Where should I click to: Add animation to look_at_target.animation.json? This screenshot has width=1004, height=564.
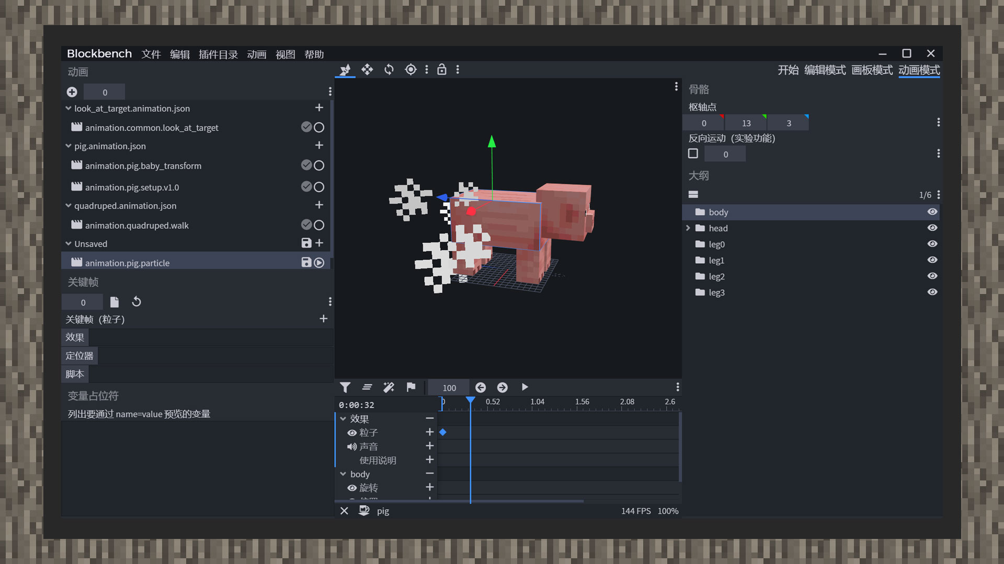pyautogui.click(x=319, y=108)
